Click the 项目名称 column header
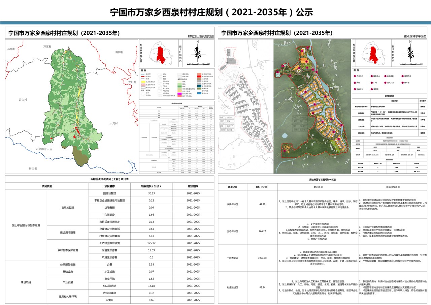Screen dimensions: 431x305 click(109, 186)
